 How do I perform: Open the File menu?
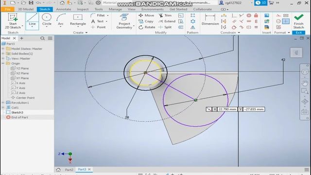click(x=8, y=9)
